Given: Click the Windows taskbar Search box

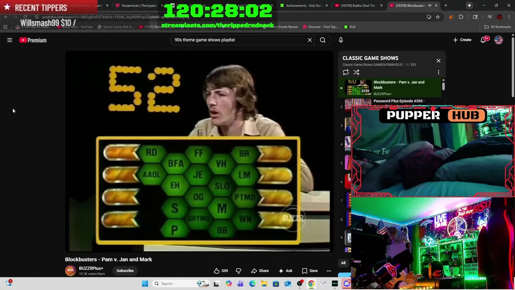Looking at the screenshot, I should [181, 284].
